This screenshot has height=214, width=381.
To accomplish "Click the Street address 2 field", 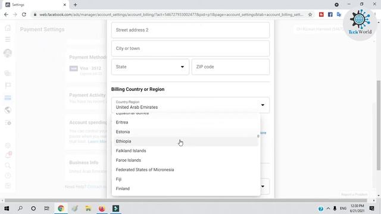I will click(x=190, y=30).
